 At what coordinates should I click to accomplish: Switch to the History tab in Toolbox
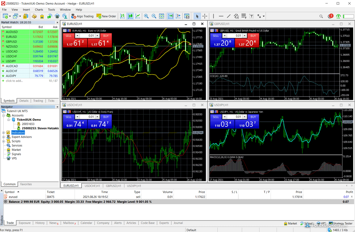coord(40,223)
